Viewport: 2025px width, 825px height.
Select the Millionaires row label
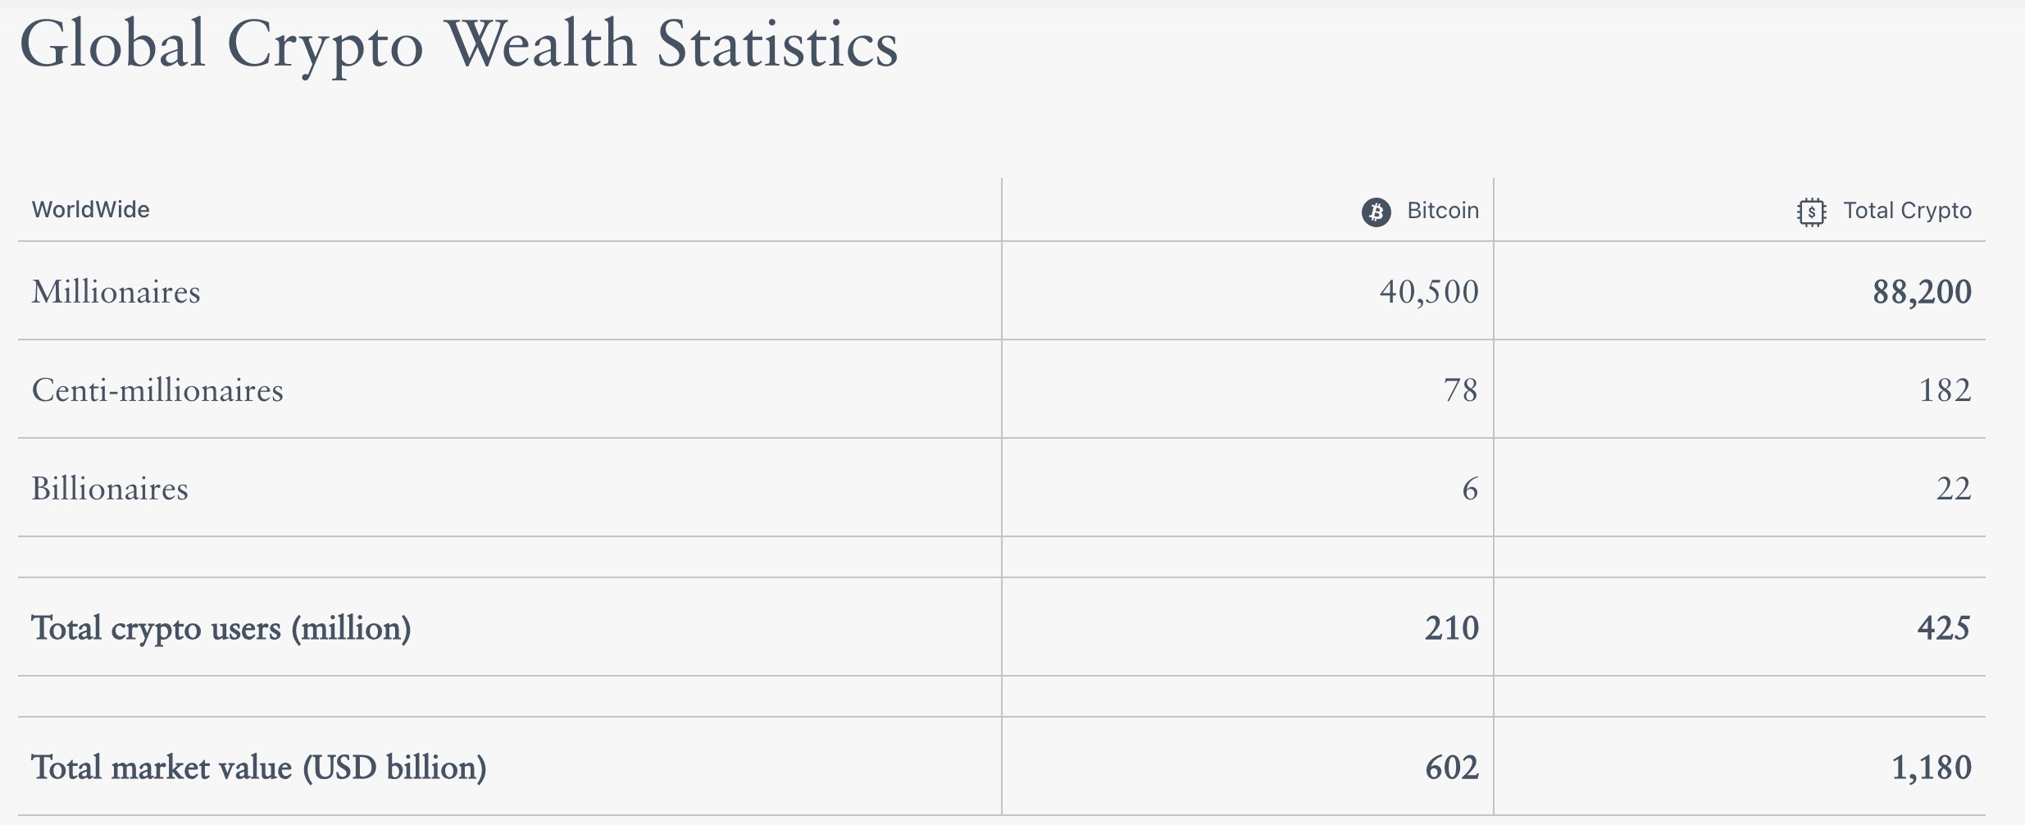click(116, 292)
